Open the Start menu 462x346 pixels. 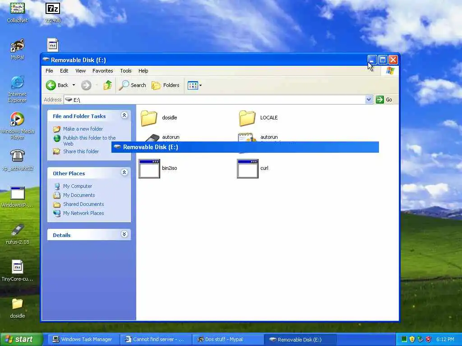21,340
